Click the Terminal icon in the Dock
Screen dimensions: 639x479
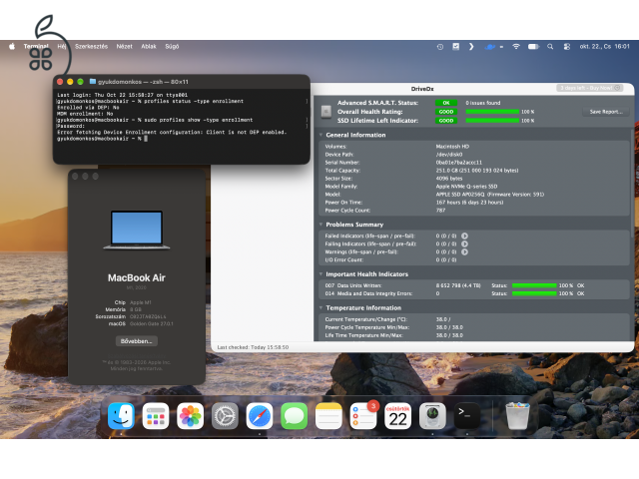click(x=467, y=416)
